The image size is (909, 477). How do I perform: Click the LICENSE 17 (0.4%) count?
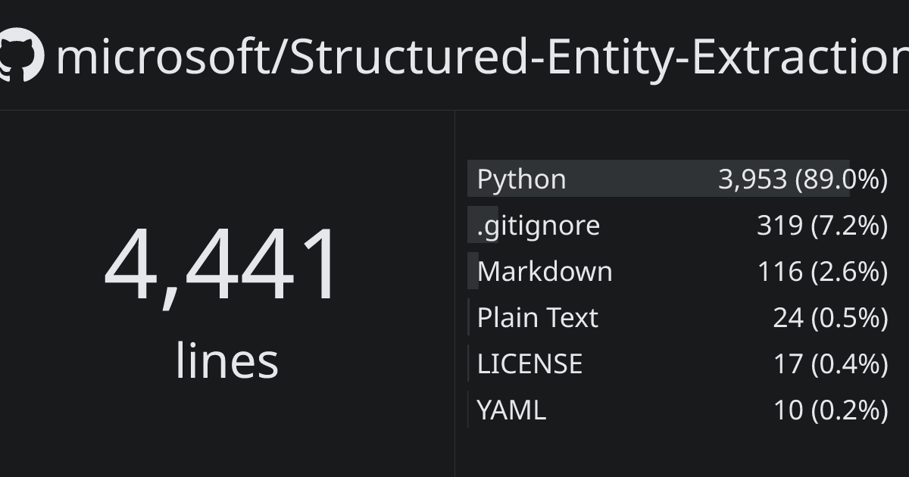point(830,364)
